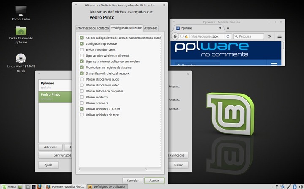Viewport: 304px width, 189px height.
Task: Enable Utilizar dispositivos áudio
Action: [81, 79]
